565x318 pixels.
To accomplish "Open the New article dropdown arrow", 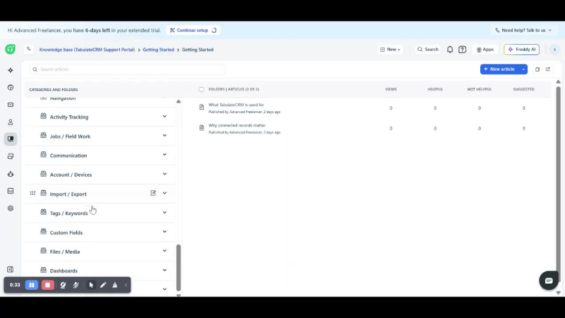I will [x=523, y=69].
